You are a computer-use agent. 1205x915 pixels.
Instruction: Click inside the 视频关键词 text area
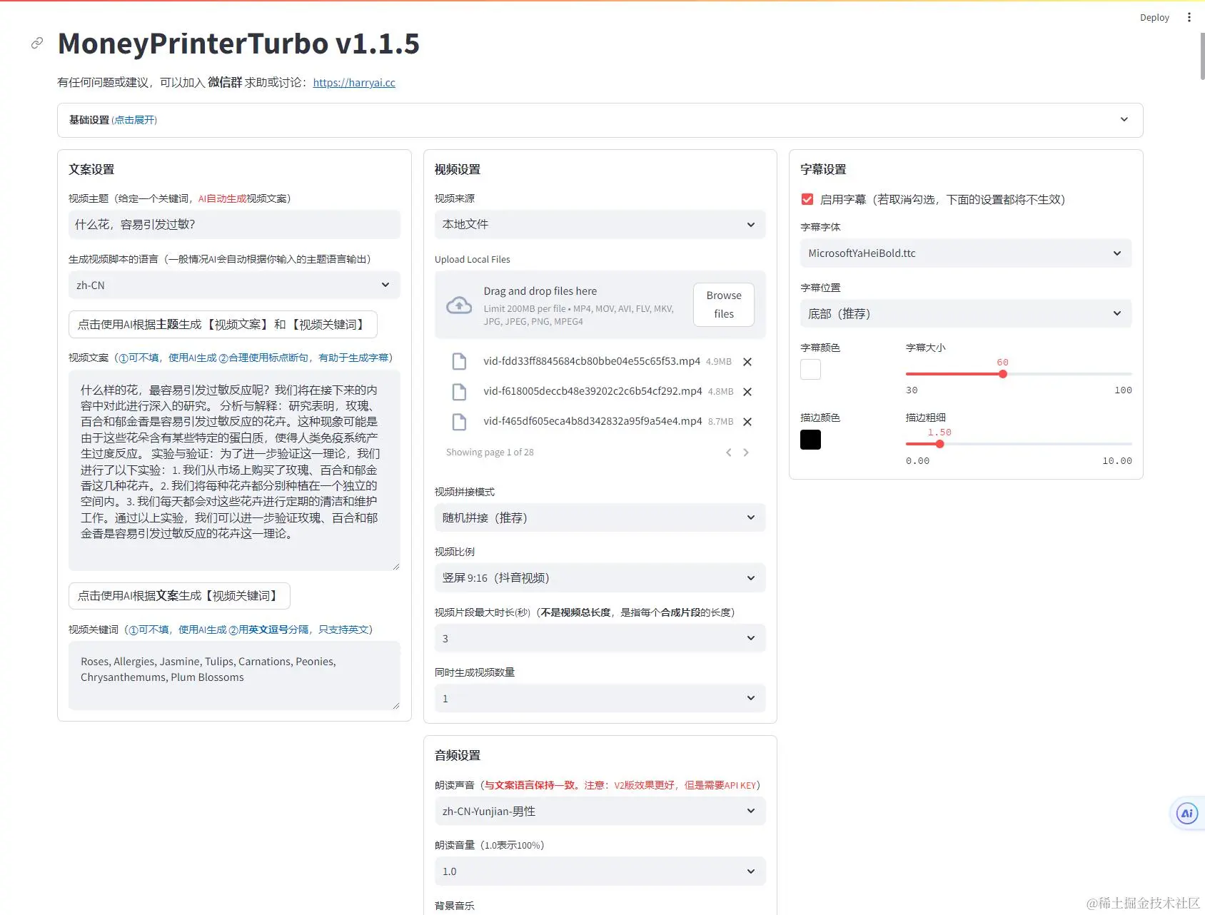pos(234,675)
